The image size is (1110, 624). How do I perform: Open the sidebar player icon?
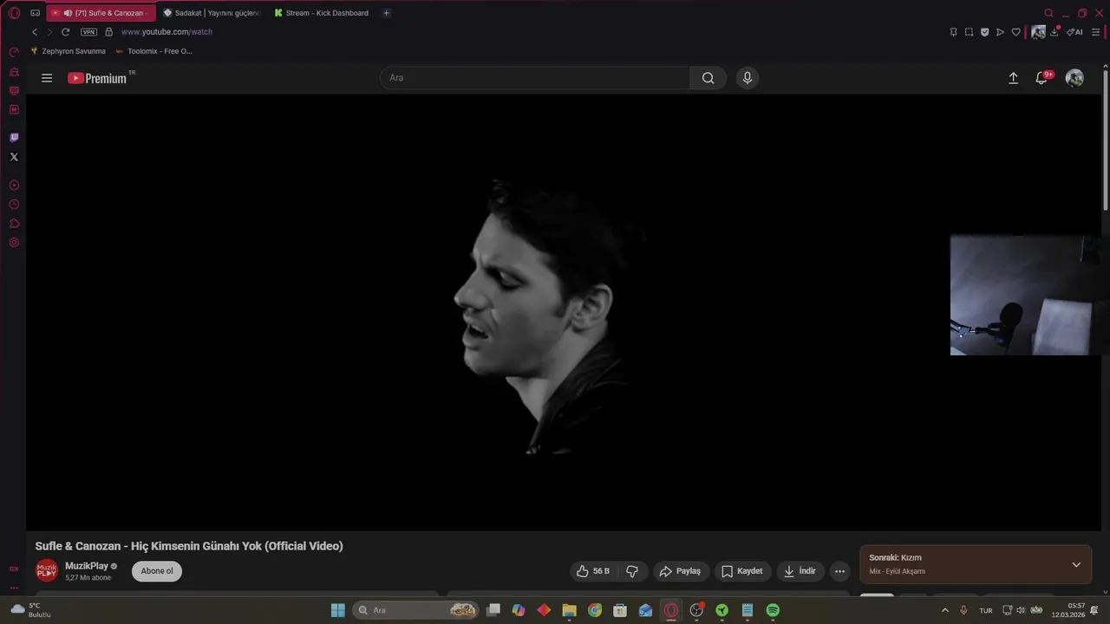(x=14, y=185)
